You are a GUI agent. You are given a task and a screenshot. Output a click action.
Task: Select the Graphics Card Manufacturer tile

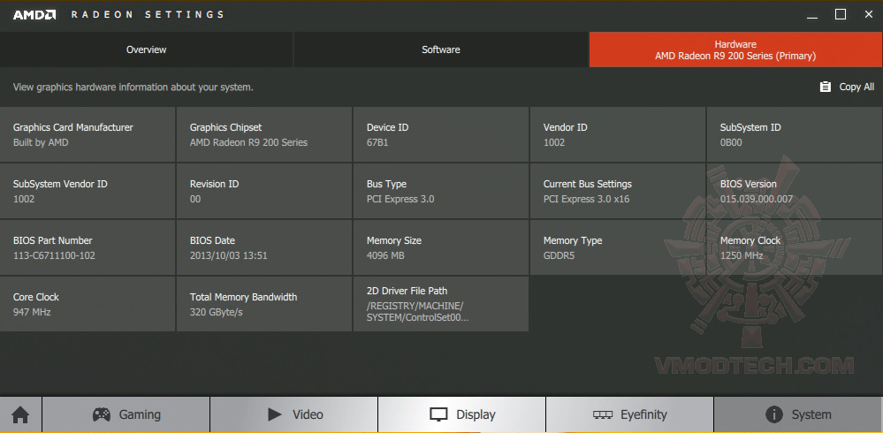pyautogui.click(x=88, y=134)
